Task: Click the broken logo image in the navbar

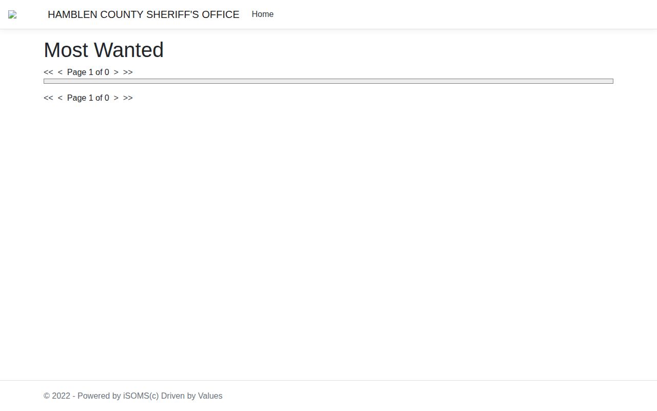Action: coord(12,14)
